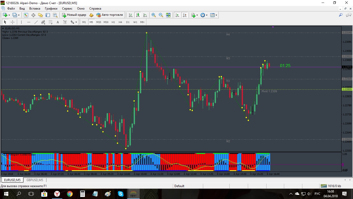Open Skype from the taskbar
Viewport: 353px width, 199px height.
click(x=120, y=194)
